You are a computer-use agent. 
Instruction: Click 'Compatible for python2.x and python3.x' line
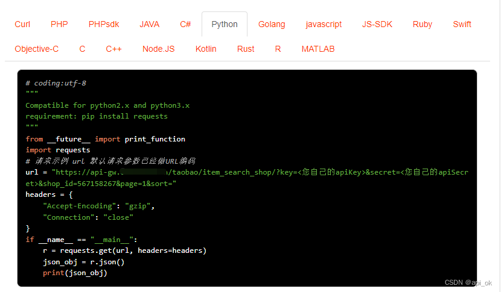click(x=107, y=105)
